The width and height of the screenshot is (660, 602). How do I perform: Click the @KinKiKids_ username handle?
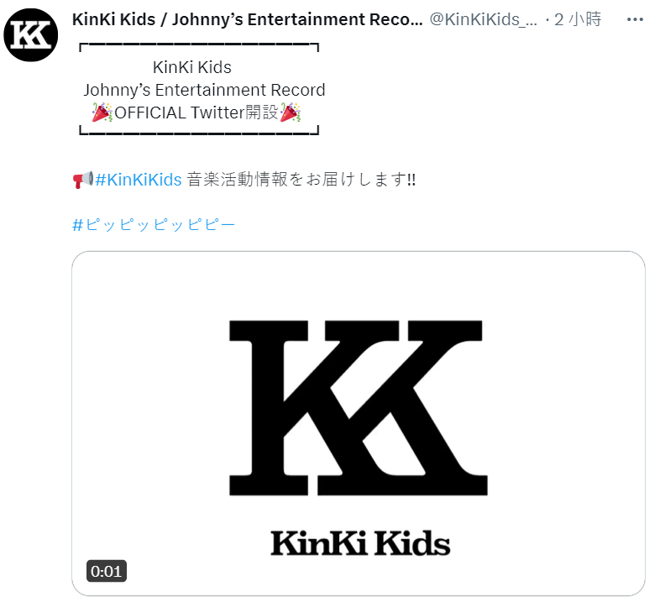coord(483,19)
